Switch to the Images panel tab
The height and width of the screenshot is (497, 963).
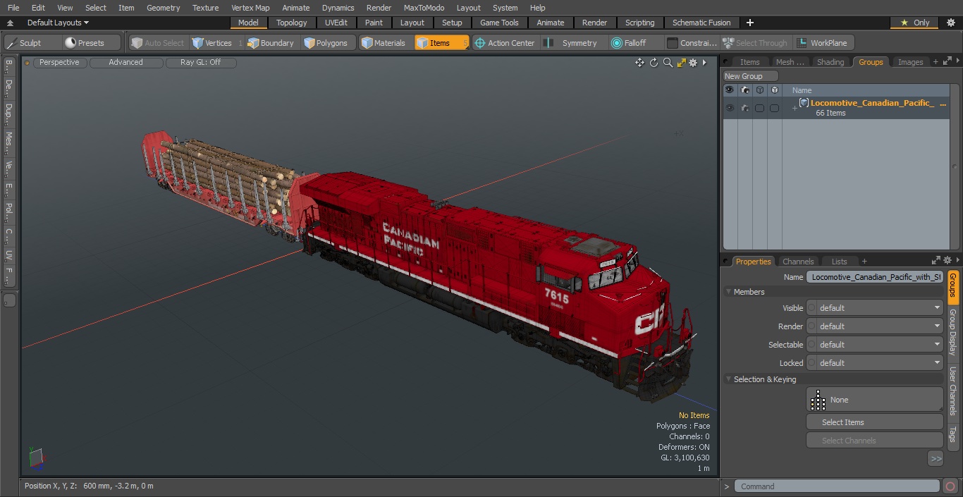pyautogui.click(x=910, y=62)
